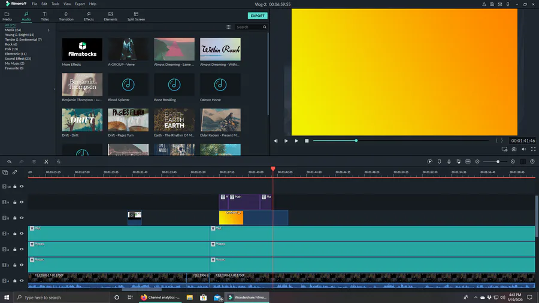Screen dimensions: 539x303
Task: Click the timeline help icon
Action: coord(532,162)
